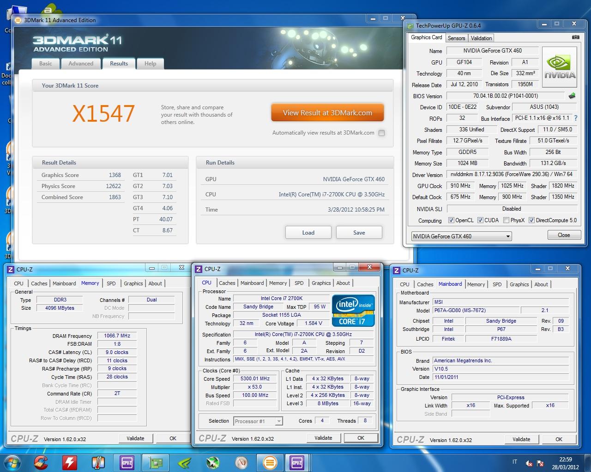
Task: Click the X1547 score text
Action: (x=103, y=113)
